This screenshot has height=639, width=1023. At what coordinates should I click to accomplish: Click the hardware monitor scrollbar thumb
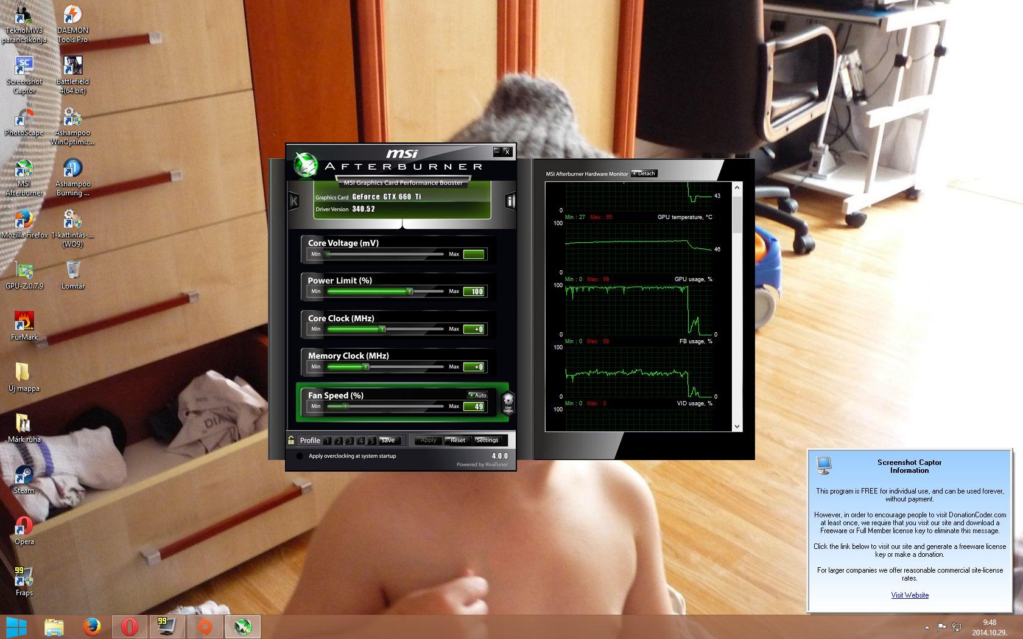(737, 214)
